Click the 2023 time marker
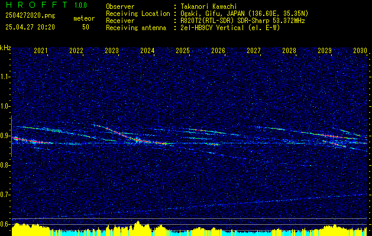 tap(112, 50)
